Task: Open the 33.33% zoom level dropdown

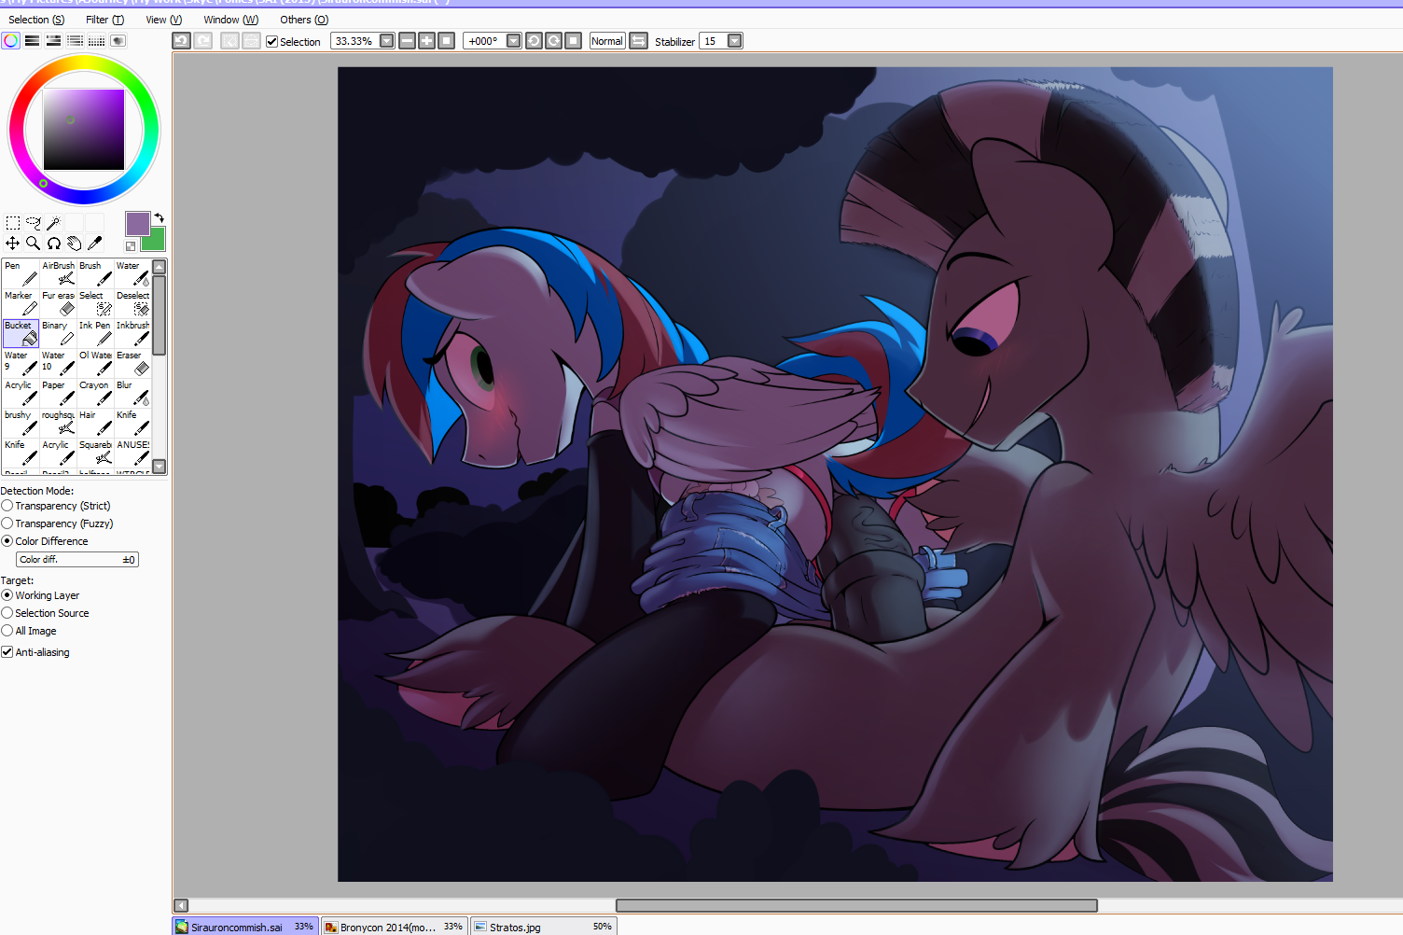Action: [387, 41]
